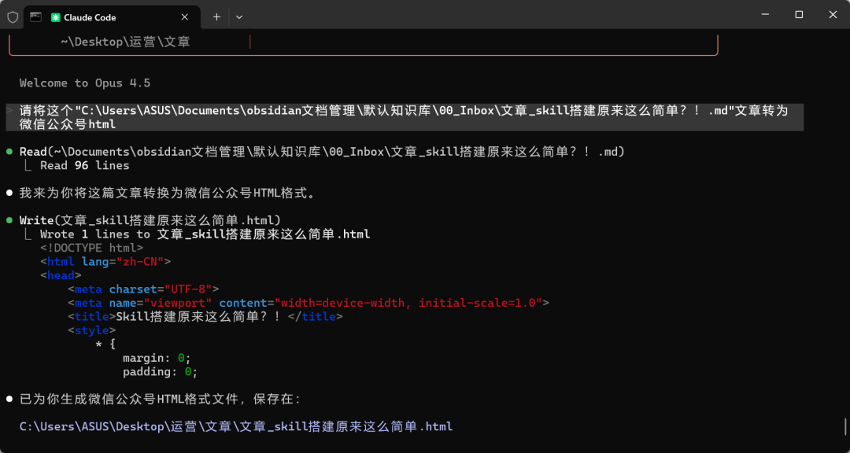
Task: Click the vertical scrollbar thumb
Action: tap(844, 425)
